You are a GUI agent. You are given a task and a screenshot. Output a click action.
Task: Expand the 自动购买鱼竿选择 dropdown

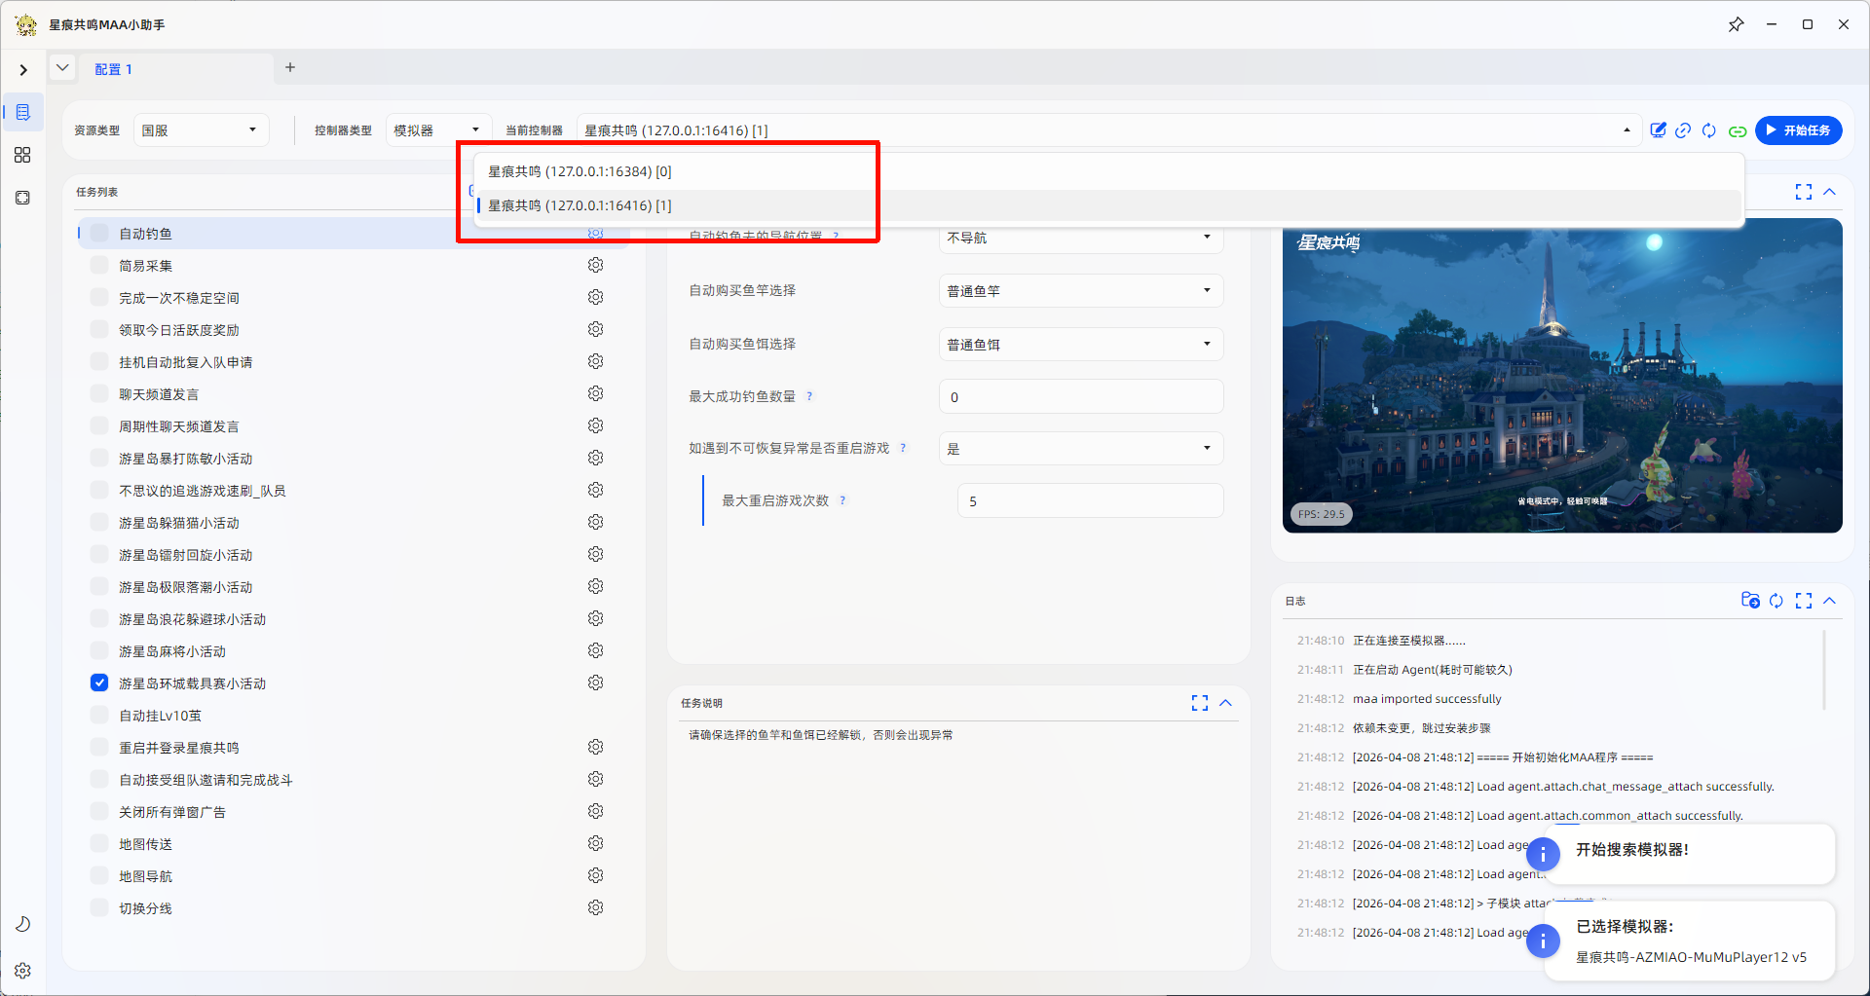click(x=1081, y=290)
